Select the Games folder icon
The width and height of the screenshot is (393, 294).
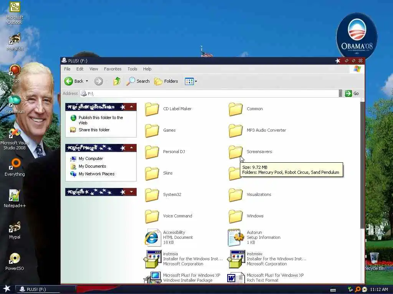152,131
